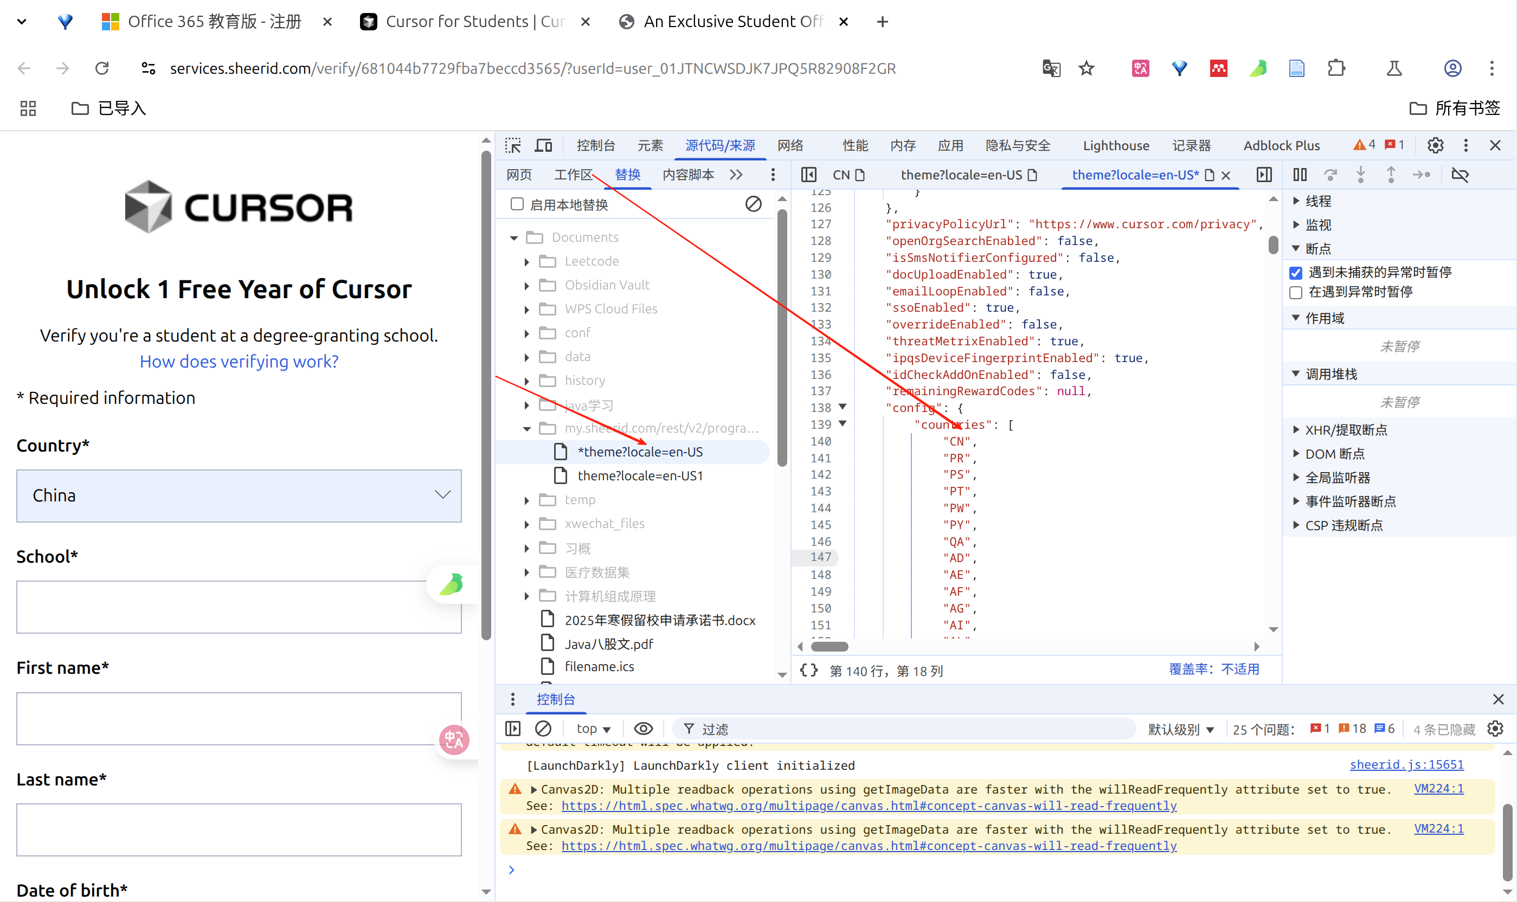Close the console drawer
The image size is (1517, 902).
point(1498,700)
